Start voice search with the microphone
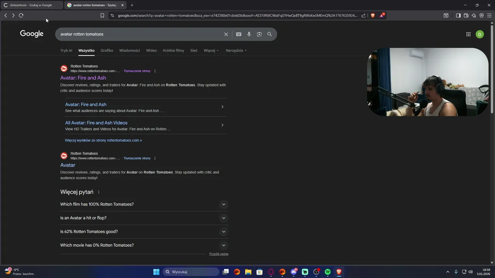The image size is (495, 278). 249,34
